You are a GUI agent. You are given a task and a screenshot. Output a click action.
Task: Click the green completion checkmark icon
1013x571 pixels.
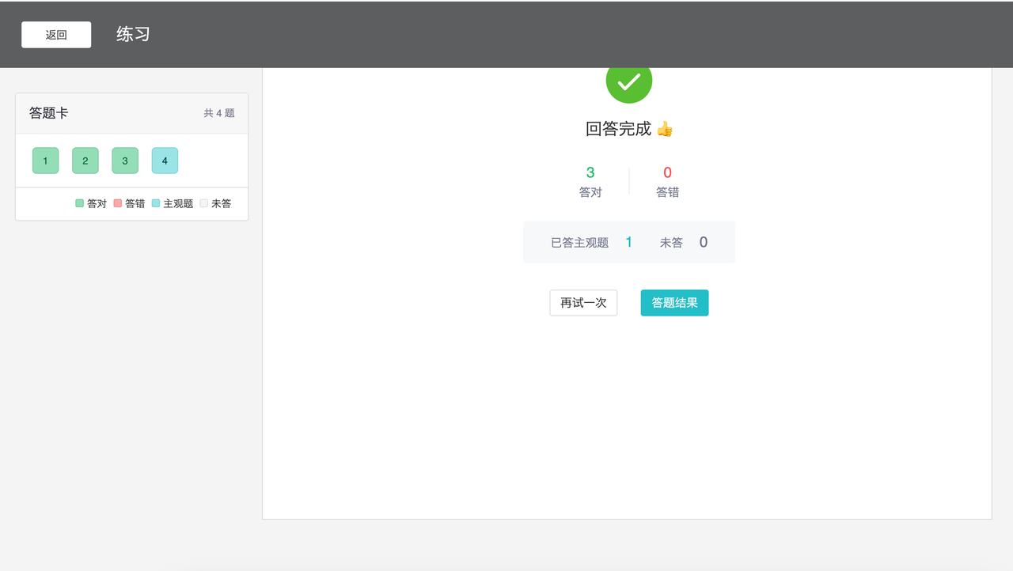pyautogui.click(x=629, y=81)
